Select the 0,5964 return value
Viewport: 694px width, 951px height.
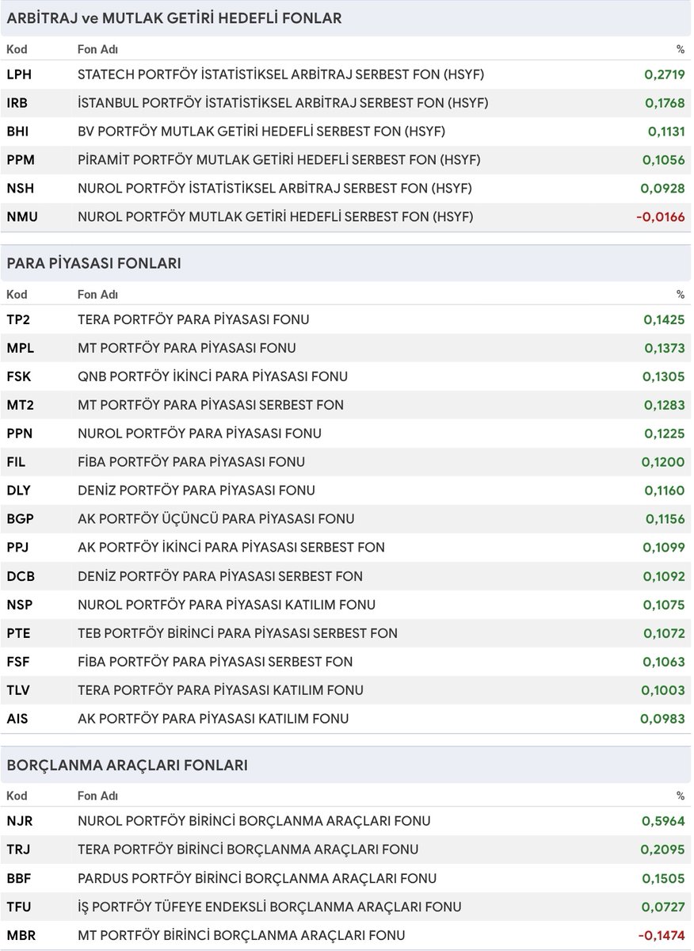[x=665, y=821]
